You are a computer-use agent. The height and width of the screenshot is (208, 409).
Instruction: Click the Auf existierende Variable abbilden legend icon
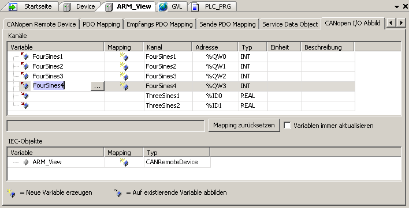[x=118, y=193]
